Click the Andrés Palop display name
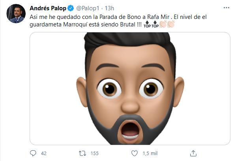This screenshot has height=161, width=236. [48, 8]
